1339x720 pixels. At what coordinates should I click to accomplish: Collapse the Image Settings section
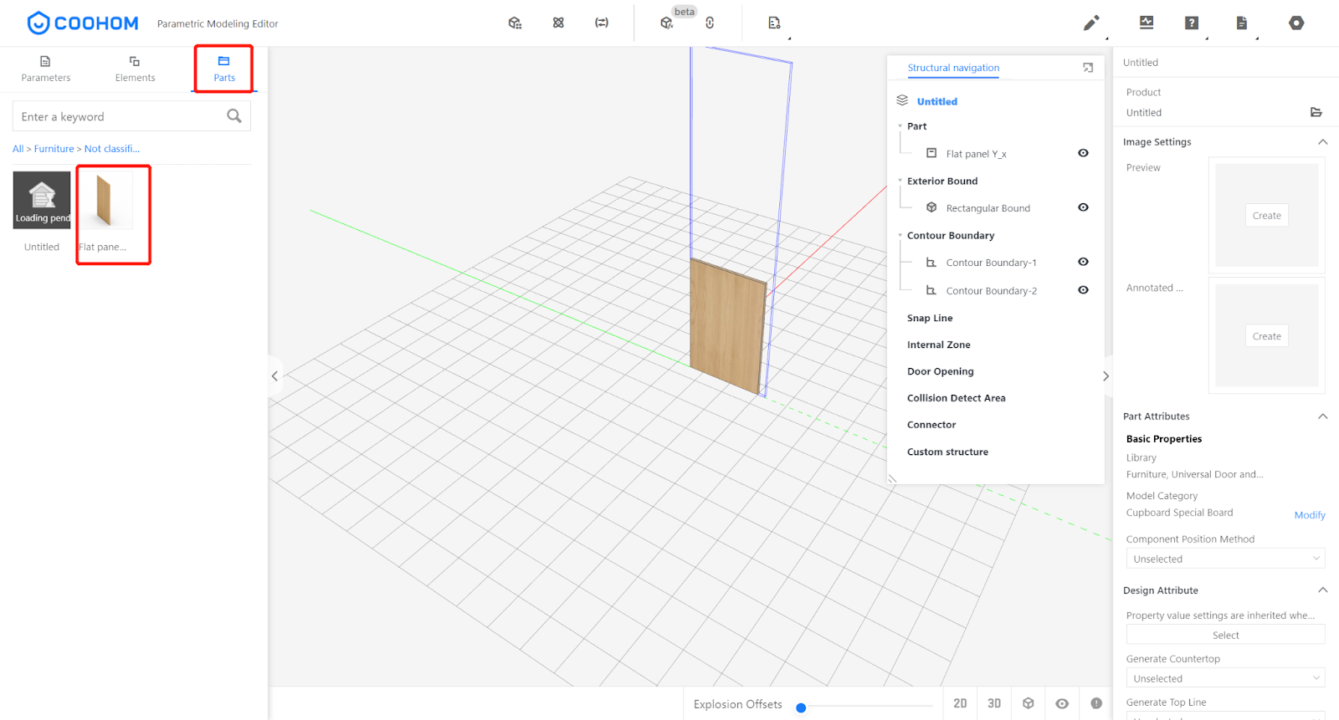[x=1322, y=142]
